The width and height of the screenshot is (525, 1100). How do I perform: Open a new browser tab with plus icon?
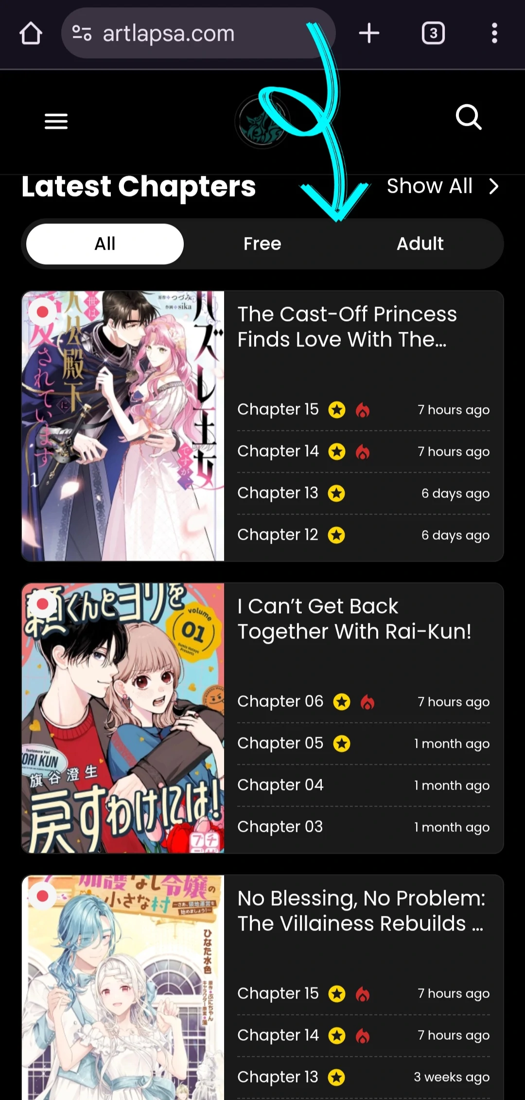[369, 34]
